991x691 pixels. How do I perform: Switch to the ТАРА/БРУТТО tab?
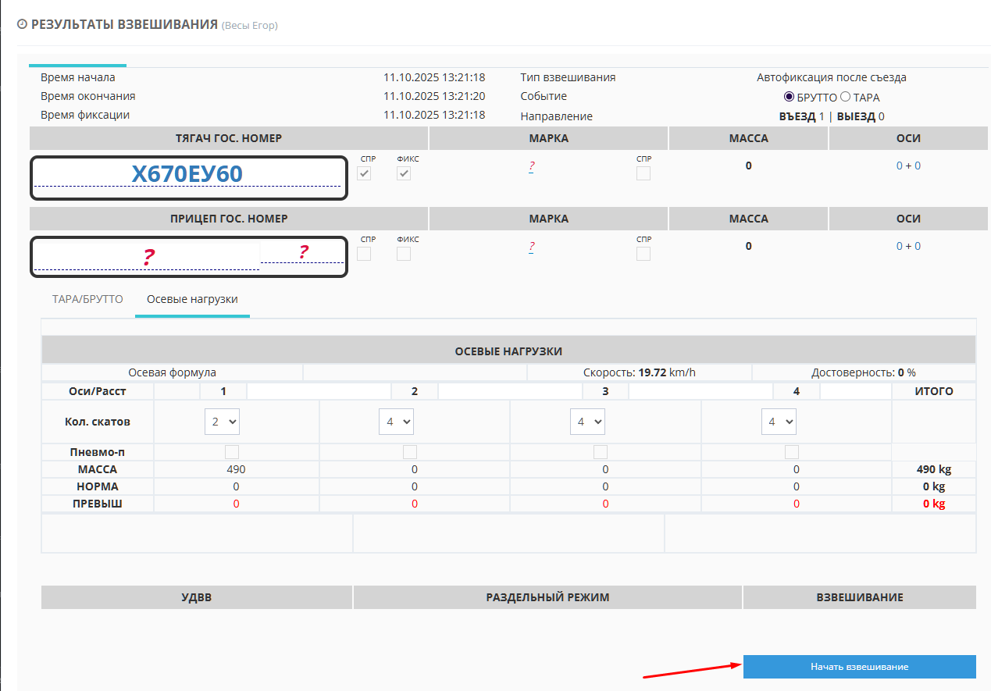(x=87, y=299)
